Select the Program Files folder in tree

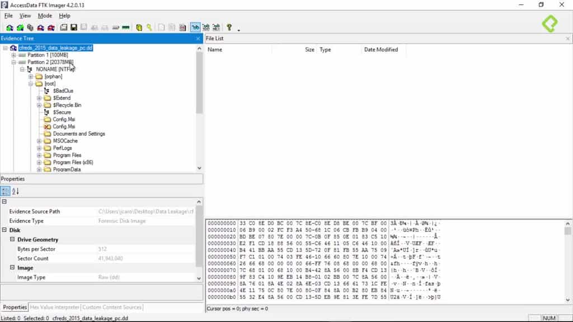(x=67, y=155)
